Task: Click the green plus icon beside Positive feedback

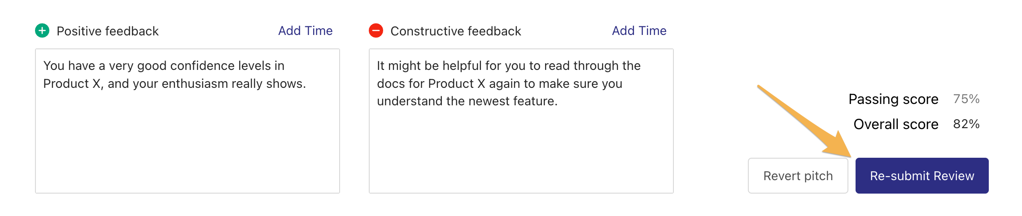Action: point(42,30)
